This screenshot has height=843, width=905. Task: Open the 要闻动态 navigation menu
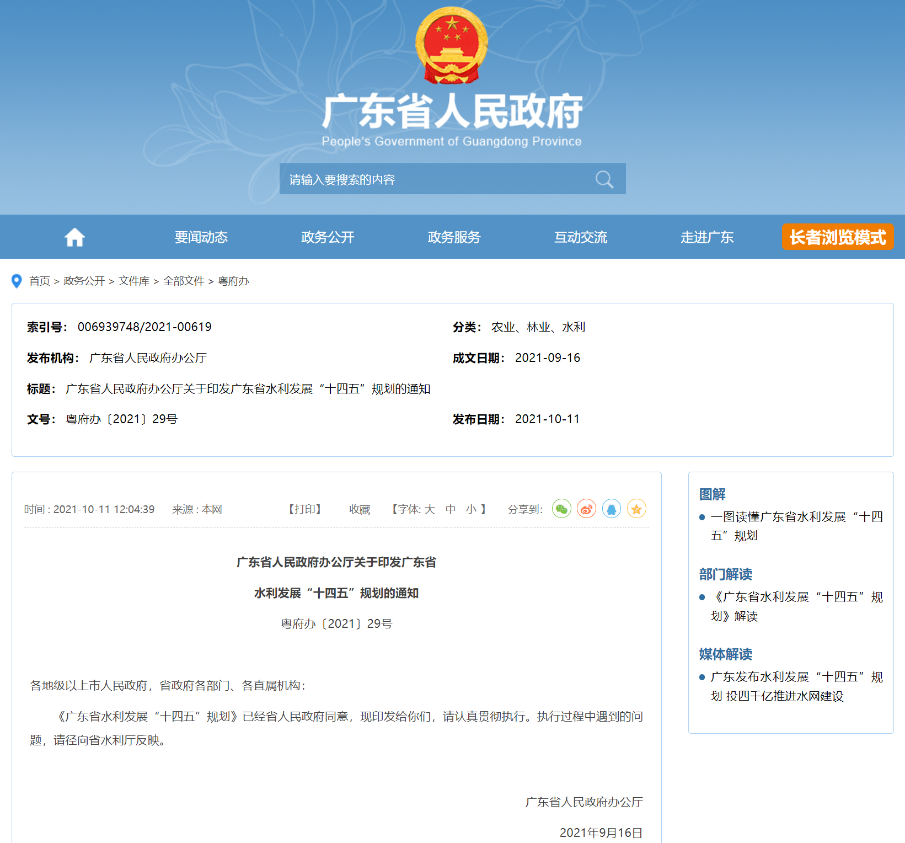point(201,237)
